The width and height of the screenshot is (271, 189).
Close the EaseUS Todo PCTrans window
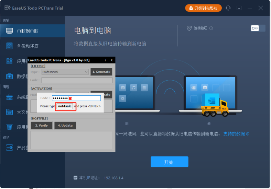pos(261,8)
